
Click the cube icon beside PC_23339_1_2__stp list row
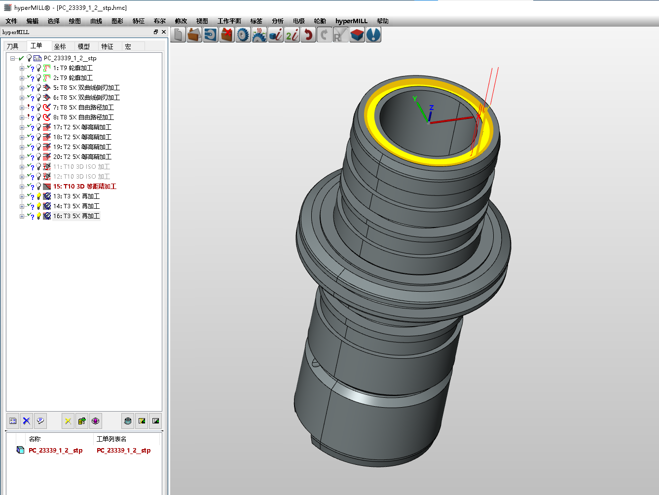coord(20,450)
